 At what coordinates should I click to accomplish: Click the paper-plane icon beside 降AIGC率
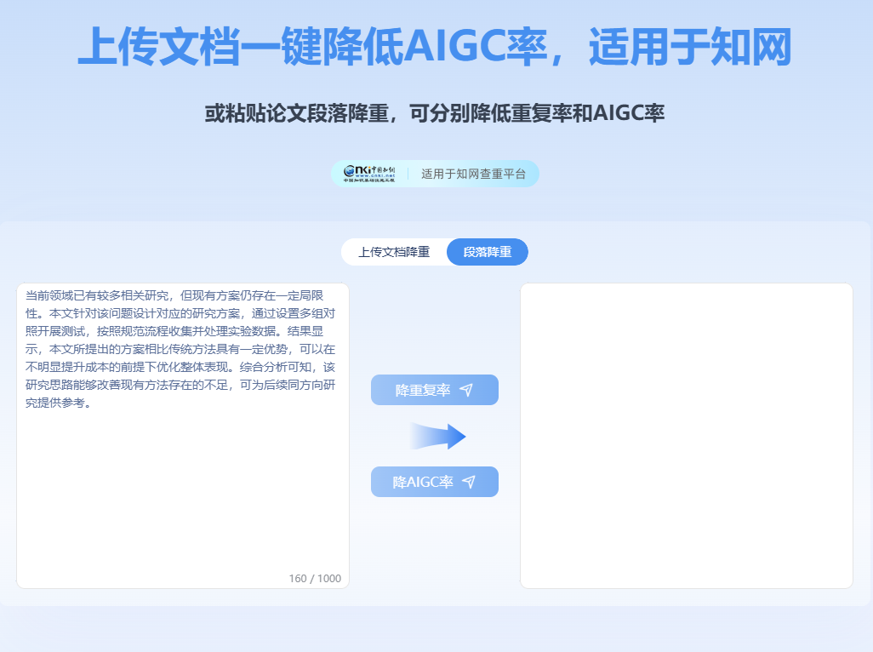(x=469, y=482)
